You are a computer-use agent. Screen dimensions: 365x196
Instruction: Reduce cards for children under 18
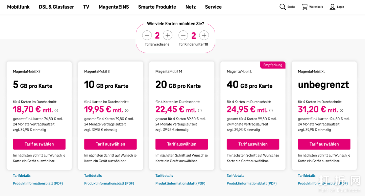point(183,35)
